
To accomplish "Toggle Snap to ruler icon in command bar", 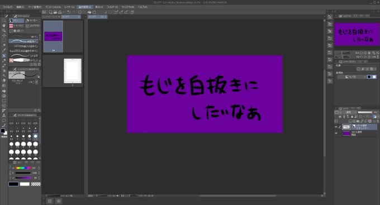I will point(116,12).
